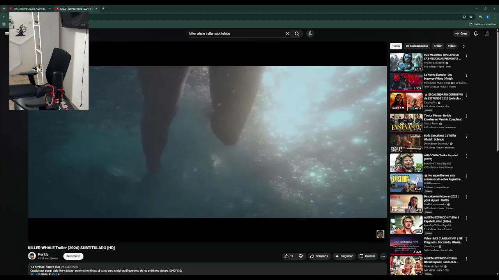Show more filter chips with the right chevron
Image resolution: width=499 pixels, height=280 pixels.
coord(463,46)
